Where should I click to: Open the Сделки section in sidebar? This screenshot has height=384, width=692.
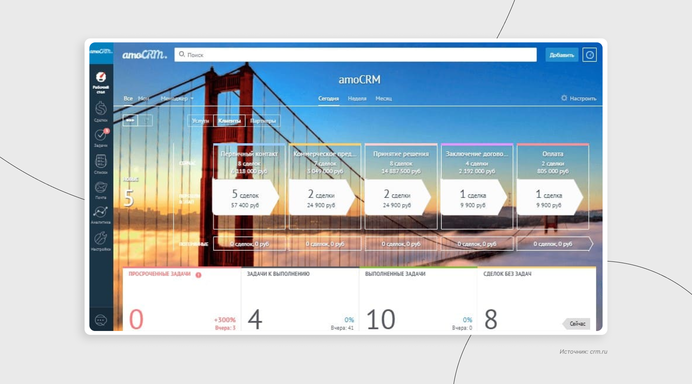[101, 111]
